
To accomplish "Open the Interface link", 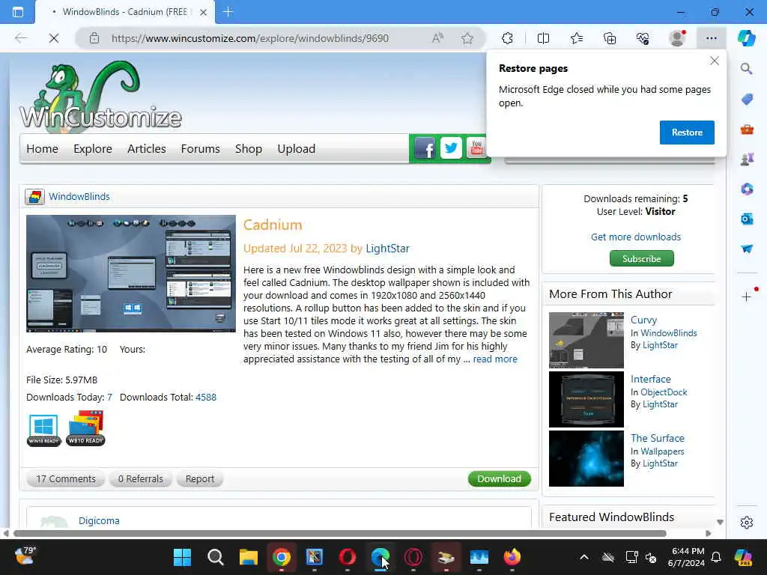I will click(x=651, y=379).
